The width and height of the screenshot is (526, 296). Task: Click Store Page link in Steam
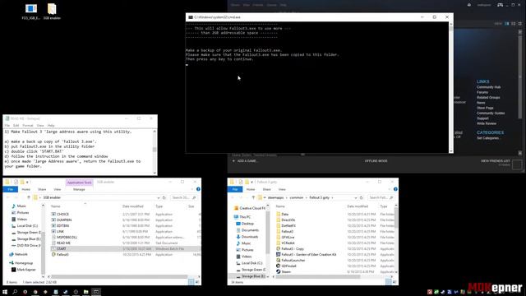[x=485, y=108]
